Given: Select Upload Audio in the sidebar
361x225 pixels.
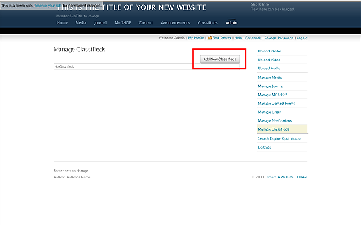Looking at the screenshot, I should (269, 68).
